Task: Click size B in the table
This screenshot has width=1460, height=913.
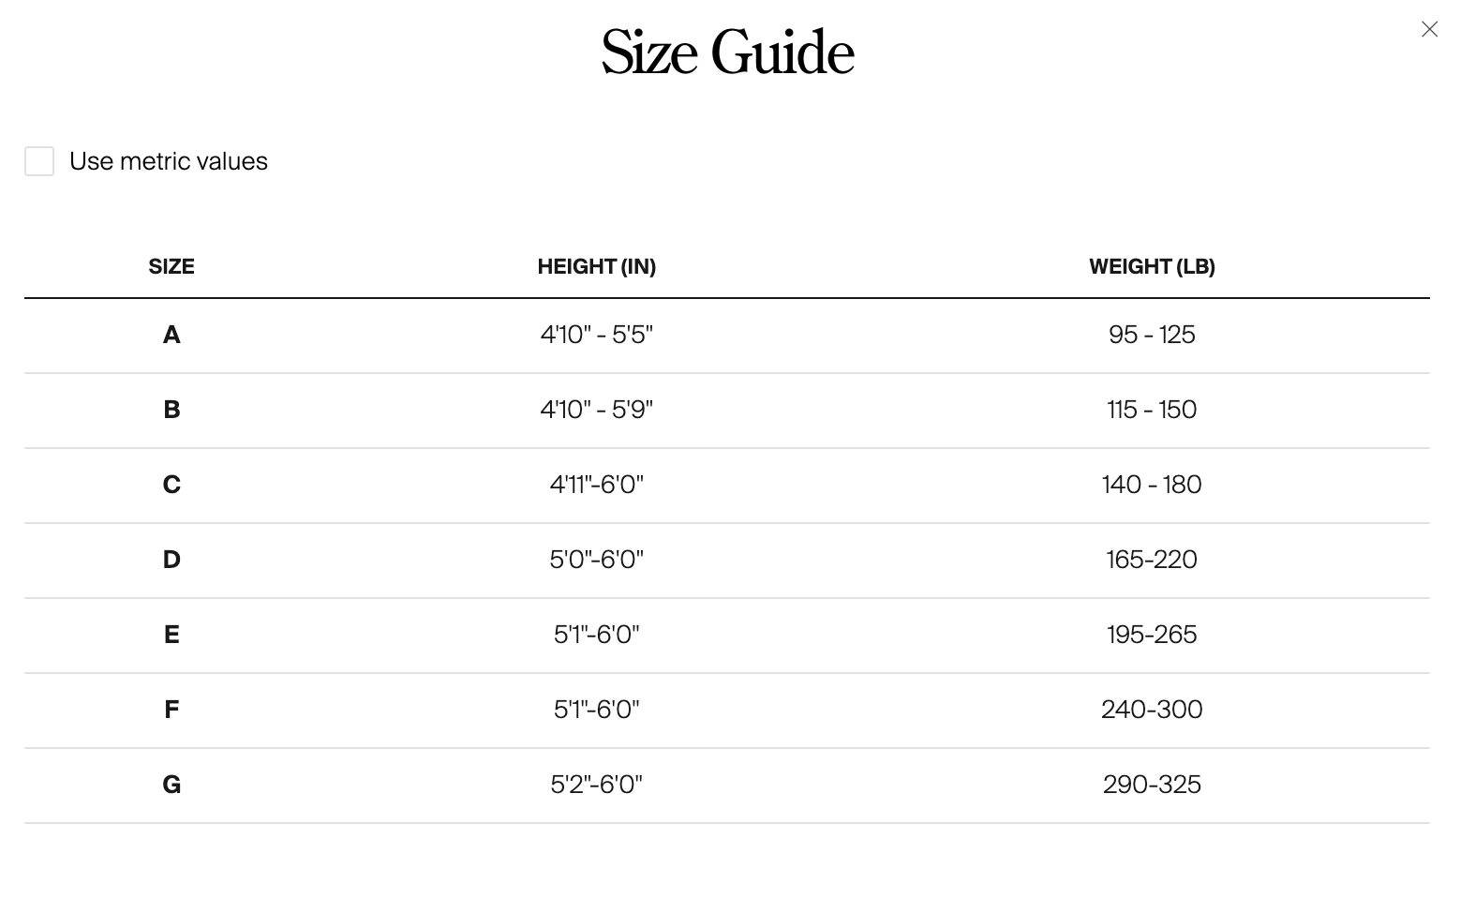Action: pos(171,410)
